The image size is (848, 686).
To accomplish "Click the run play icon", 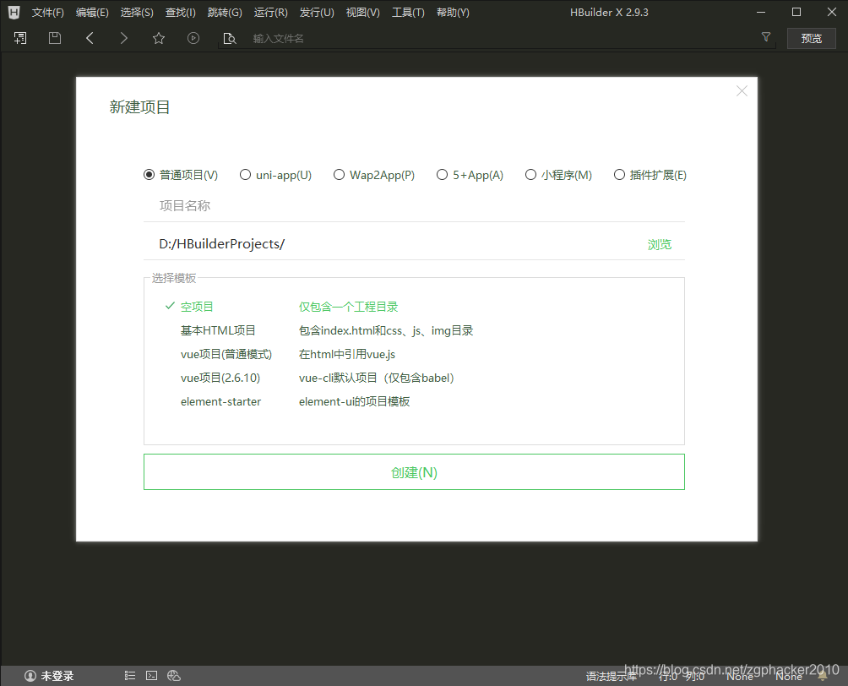I will (193, 38).
